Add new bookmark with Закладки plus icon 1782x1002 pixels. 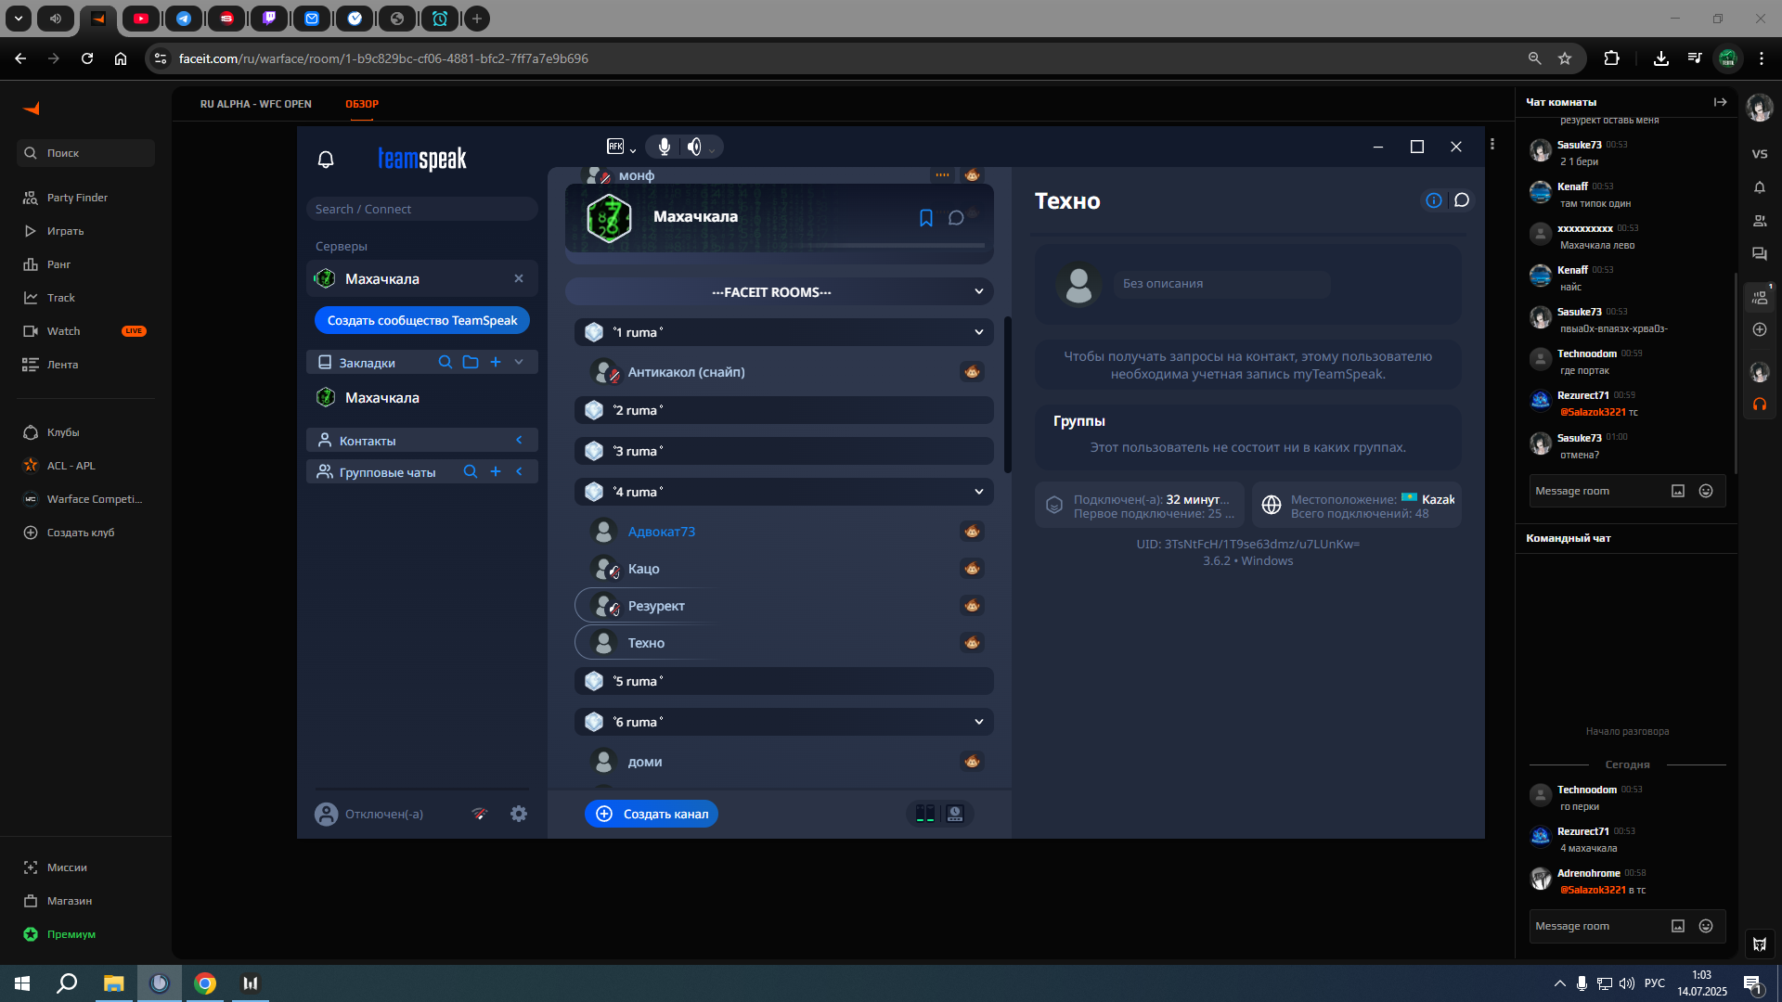tap(496, 362)
